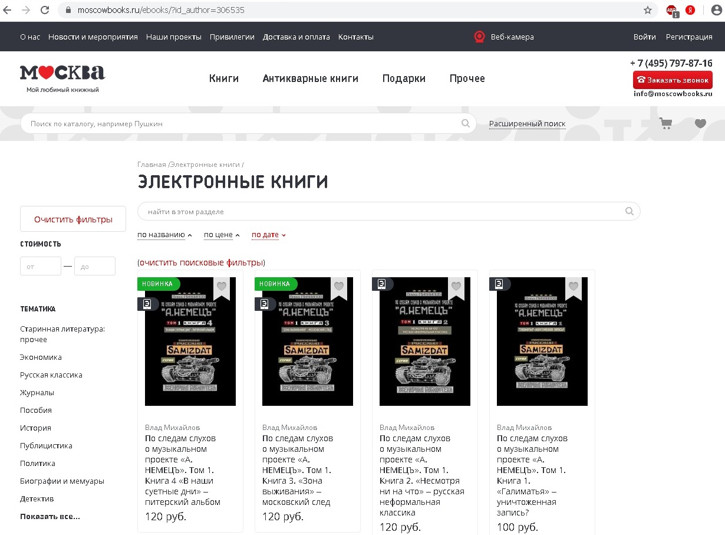Click the Очистить фильтры button
The image size is (725, 535).
[x=73, y=219]
